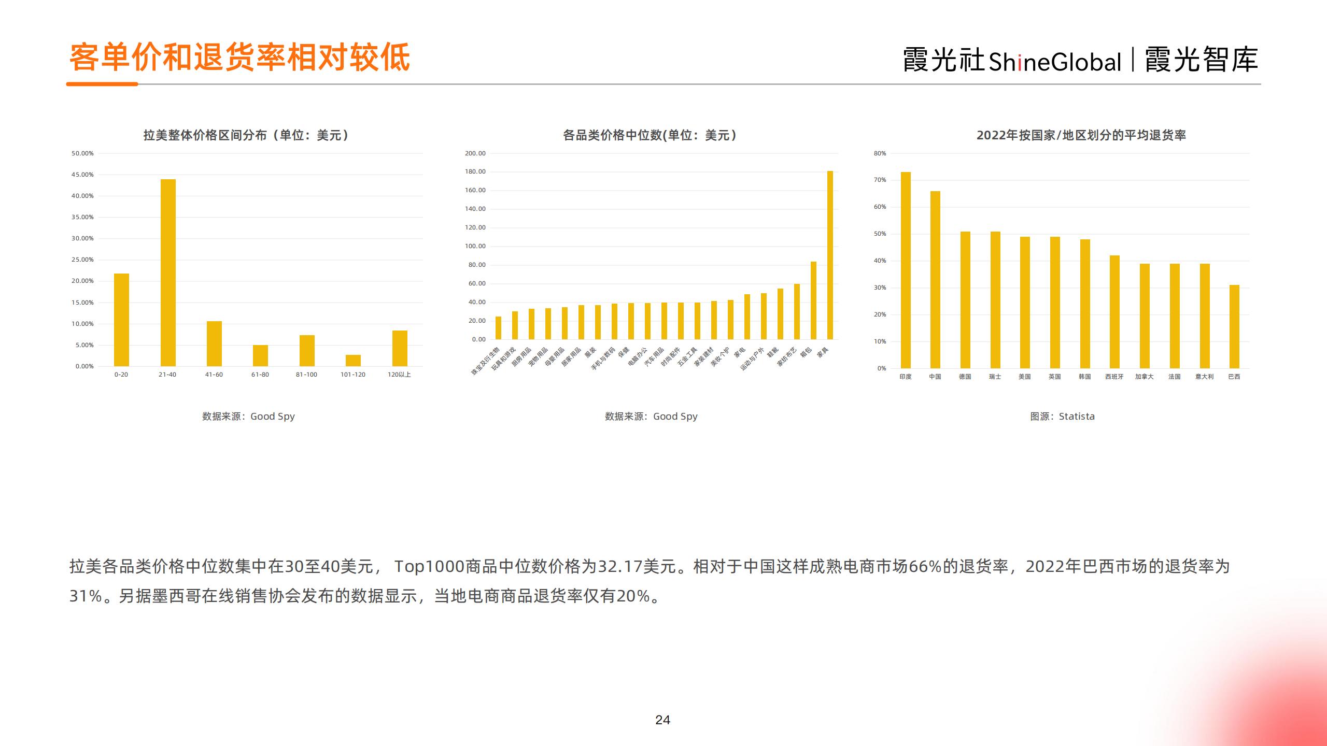Click the 玩具和游戏 category label
The image size is (1327, 746).
coord(504,357)
